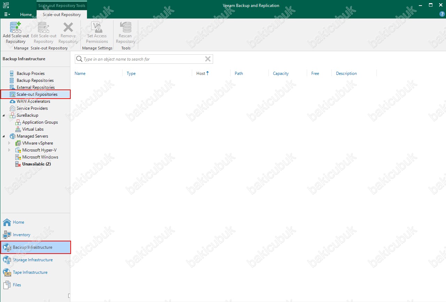The height and width of the screenshot is (302, 446).
Task: Click the Home view house icon
Action: (x=7, y=222)
